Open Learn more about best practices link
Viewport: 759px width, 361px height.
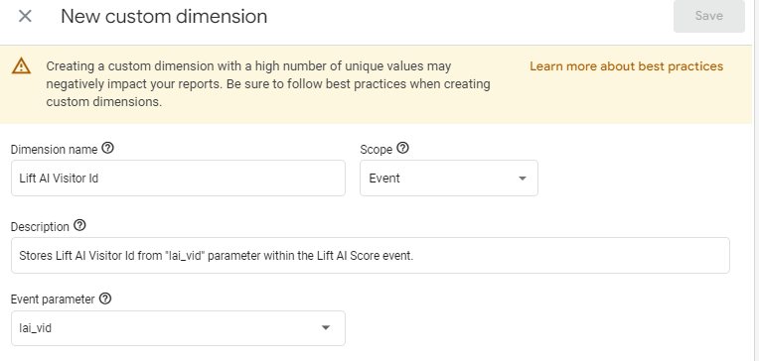tap(626, 66)
